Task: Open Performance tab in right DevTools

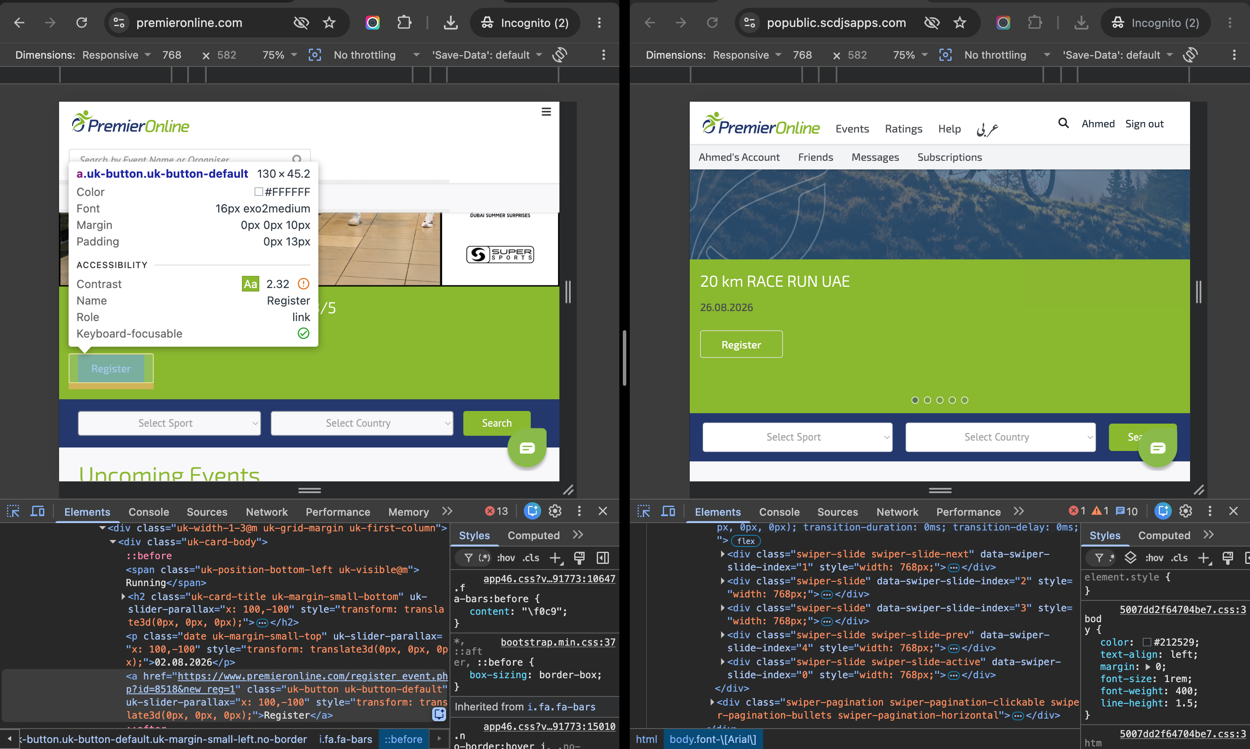Action: [x=969, y=512]
